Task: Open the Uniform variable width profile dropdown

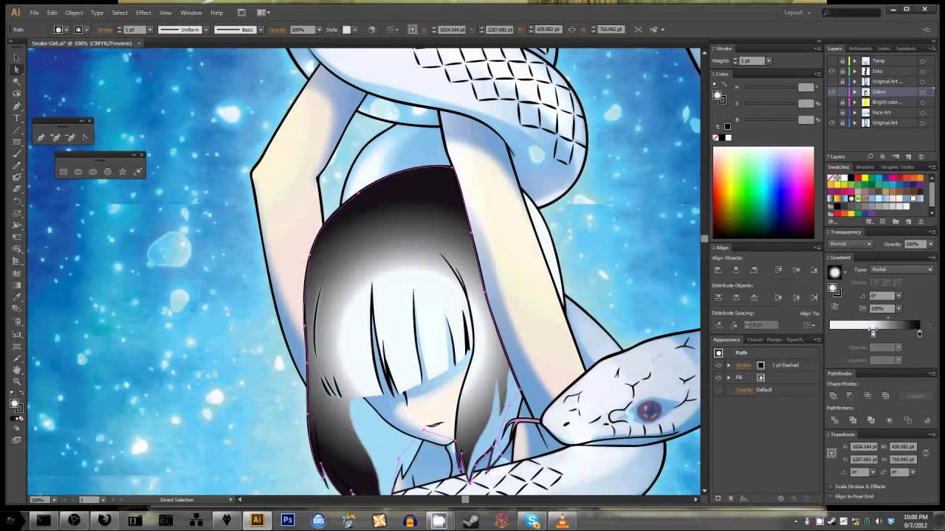Action: (x=206, y=29)
